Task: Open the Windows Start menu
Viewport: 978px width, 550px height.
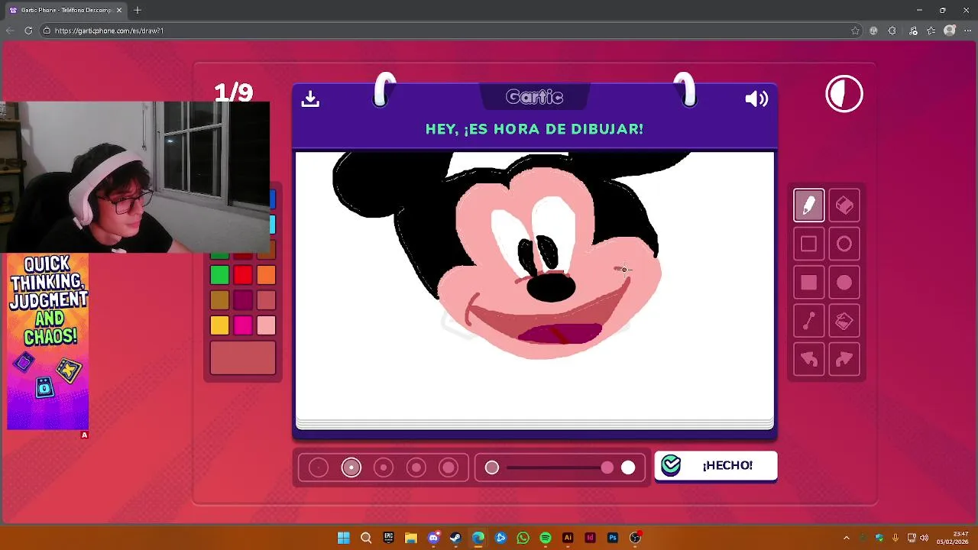Action: coord(344,538)
